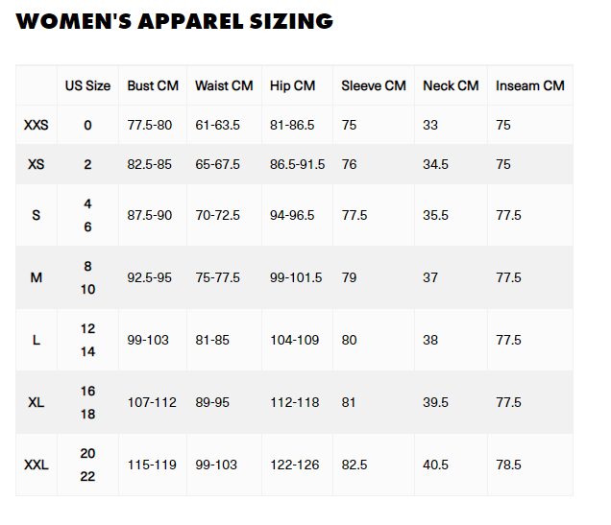Click the inseam value 78.5

point(508,465)
